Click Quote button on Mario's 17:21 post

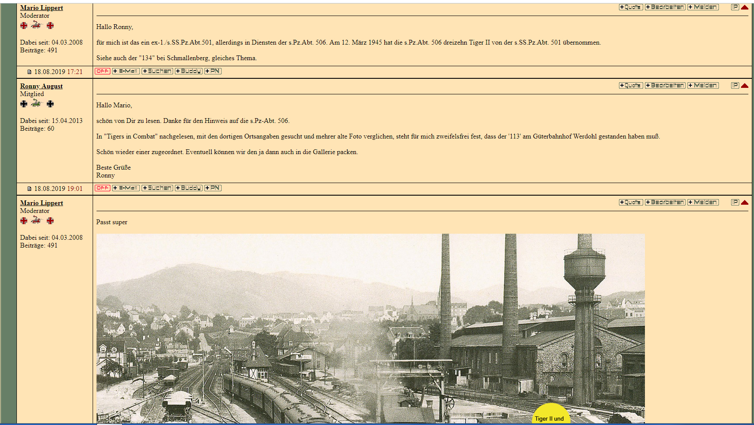pos(631,7)
